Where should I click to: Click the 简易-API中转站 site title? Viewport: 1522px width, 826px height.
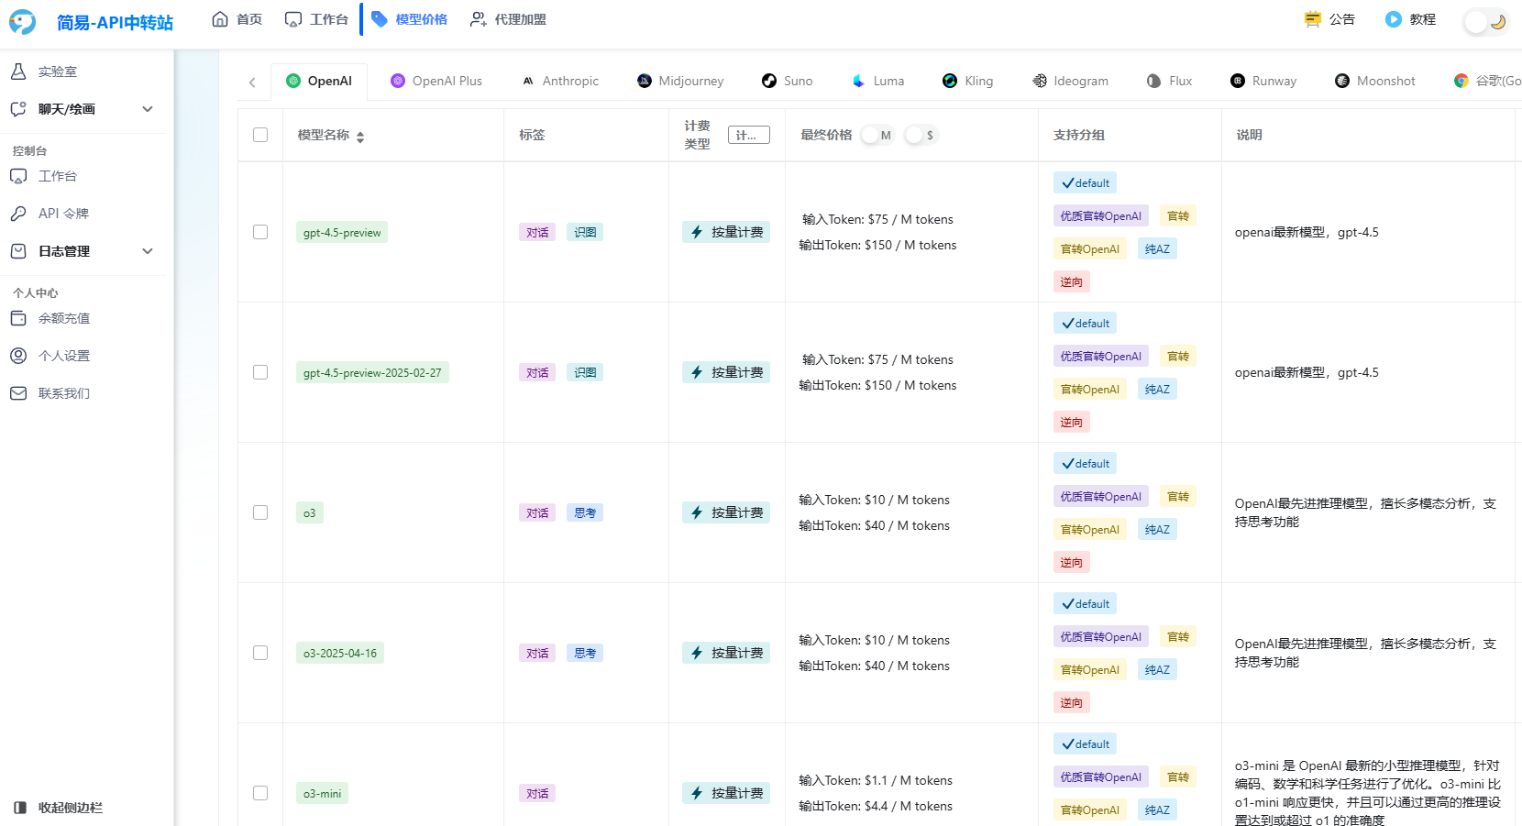115,22
